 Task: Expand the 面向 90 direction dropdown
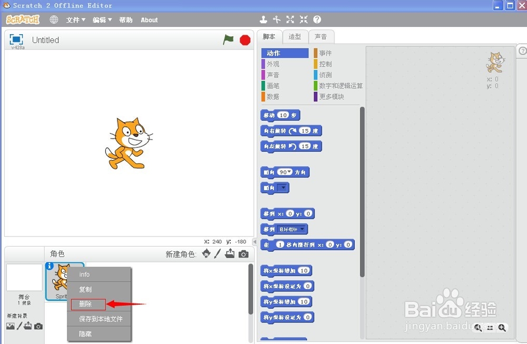coord(289,172)
